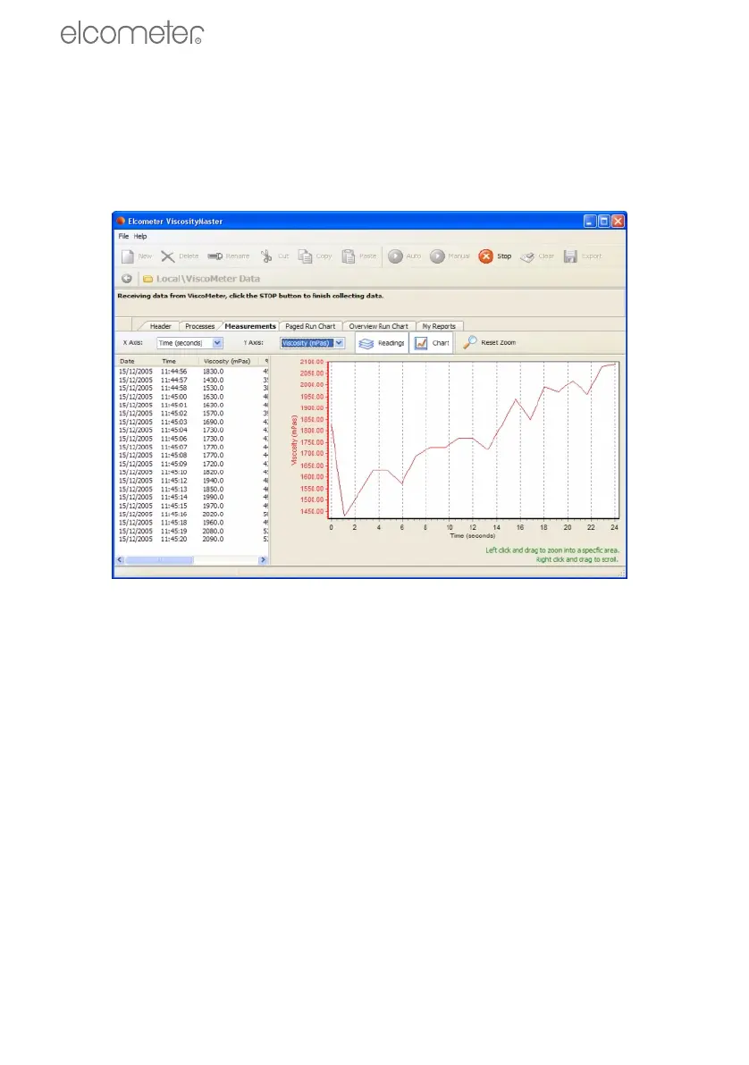749x1065 pixels.
Task: Show the Chart view
Action: point(432,343)
